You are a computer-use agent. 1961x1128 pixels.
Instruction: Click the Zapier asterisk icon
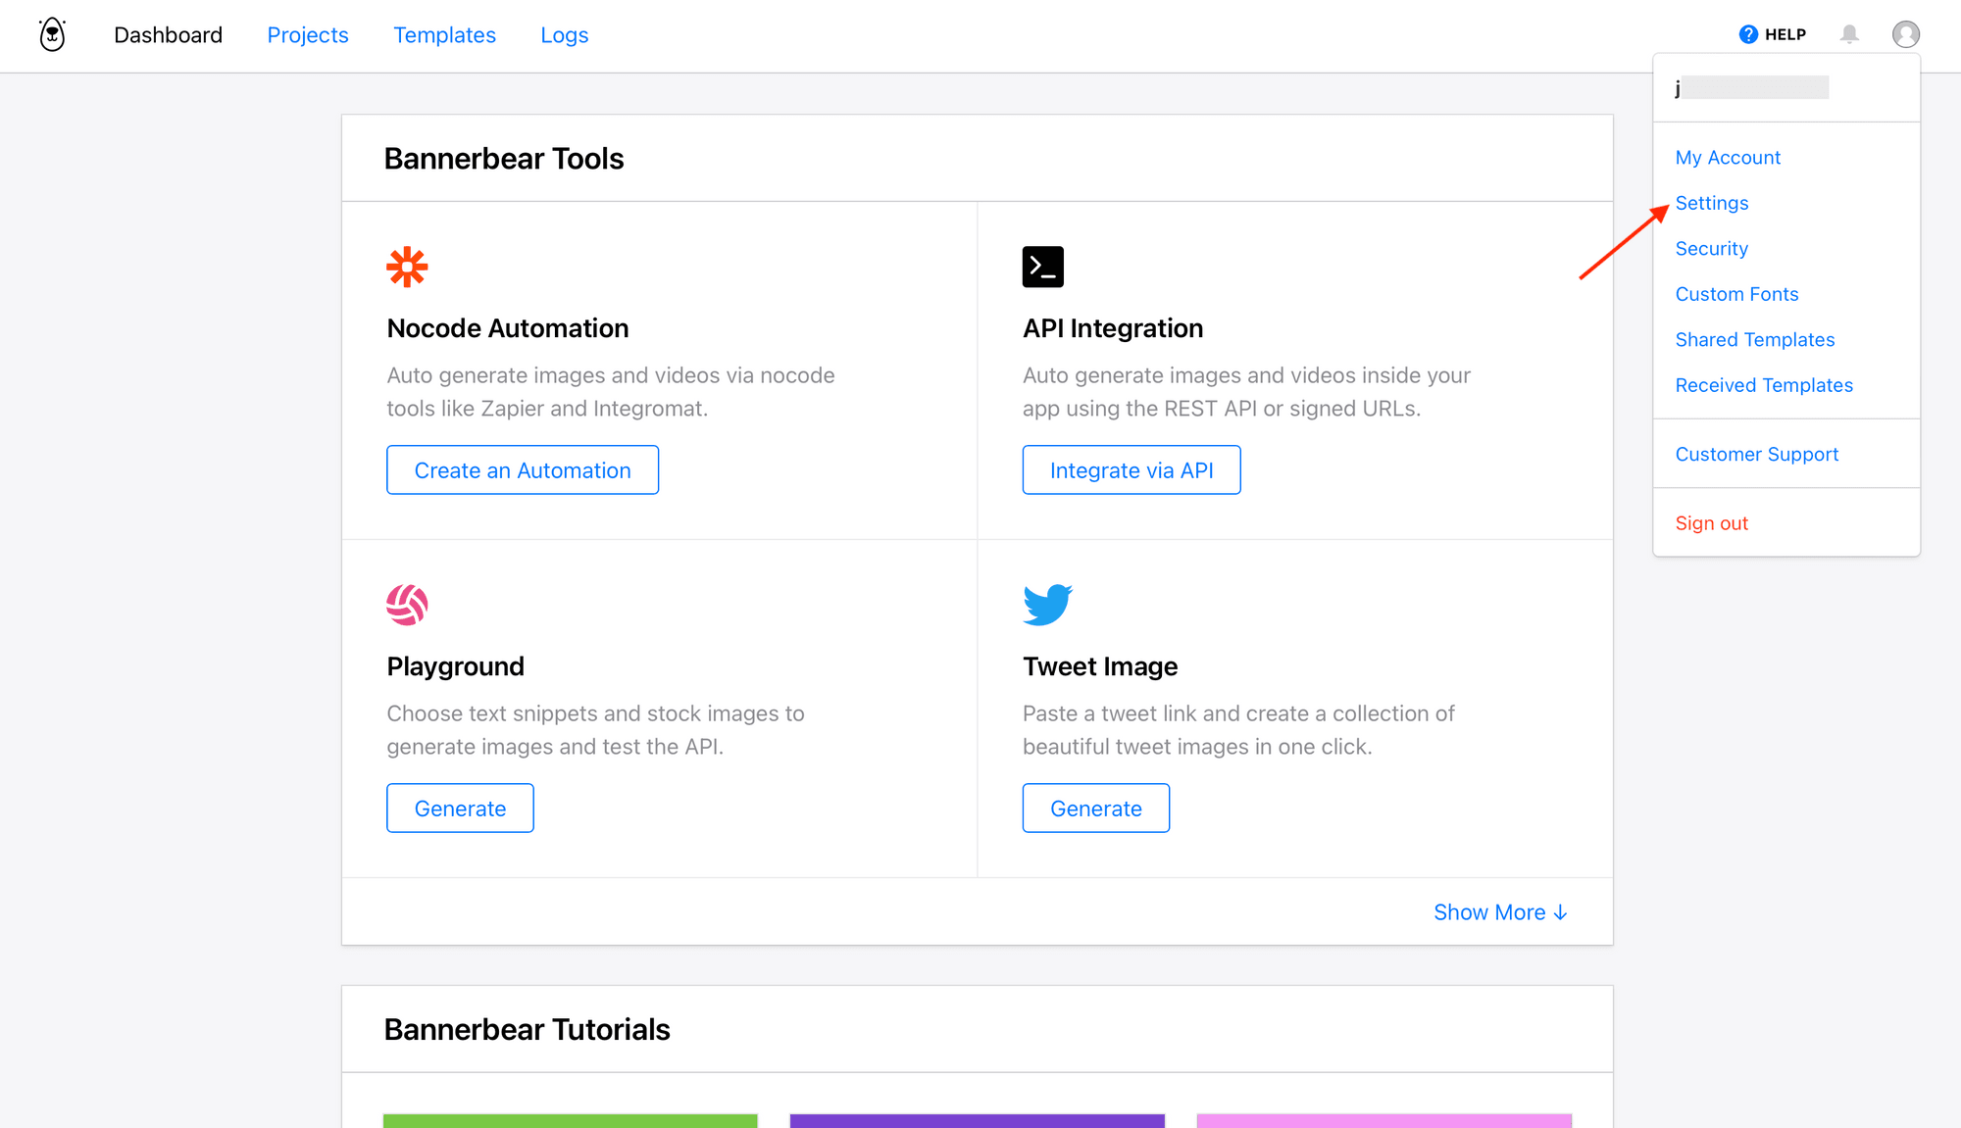click(407, 267)
